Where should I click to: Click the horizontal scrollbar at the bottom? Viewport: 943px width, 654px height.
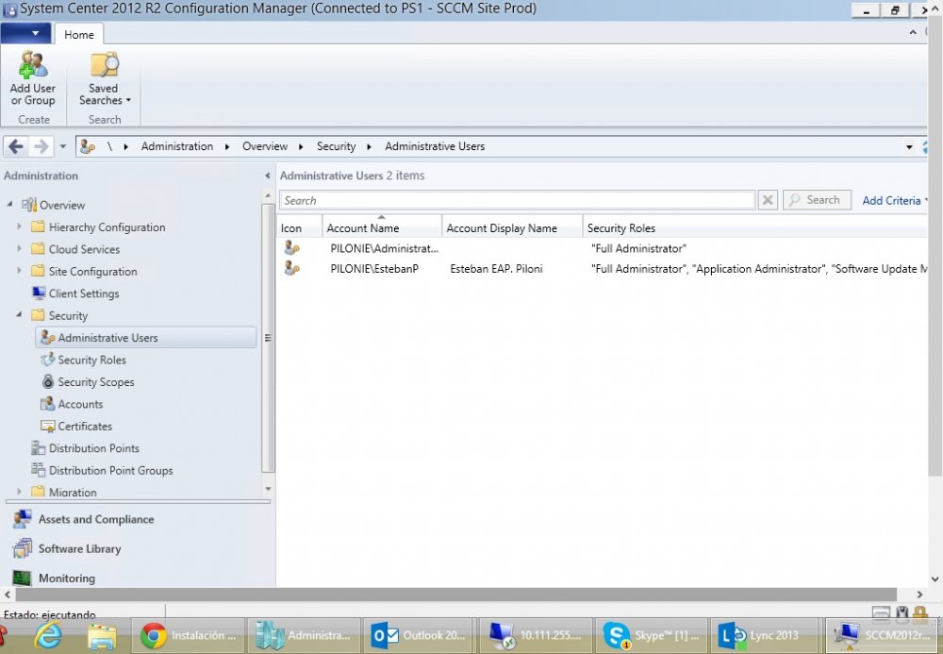(455, 595)
